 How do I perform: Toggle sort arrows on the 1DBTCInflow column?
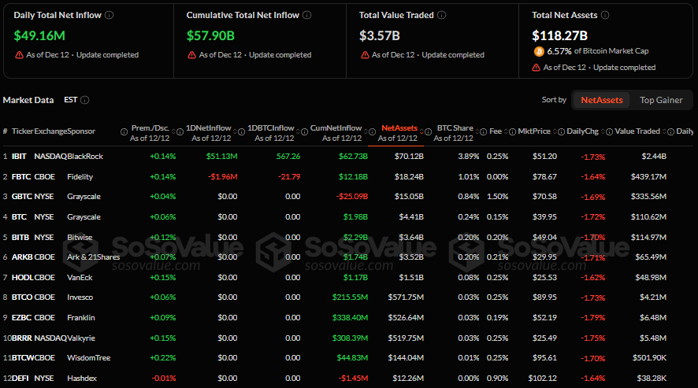[299, 132]
